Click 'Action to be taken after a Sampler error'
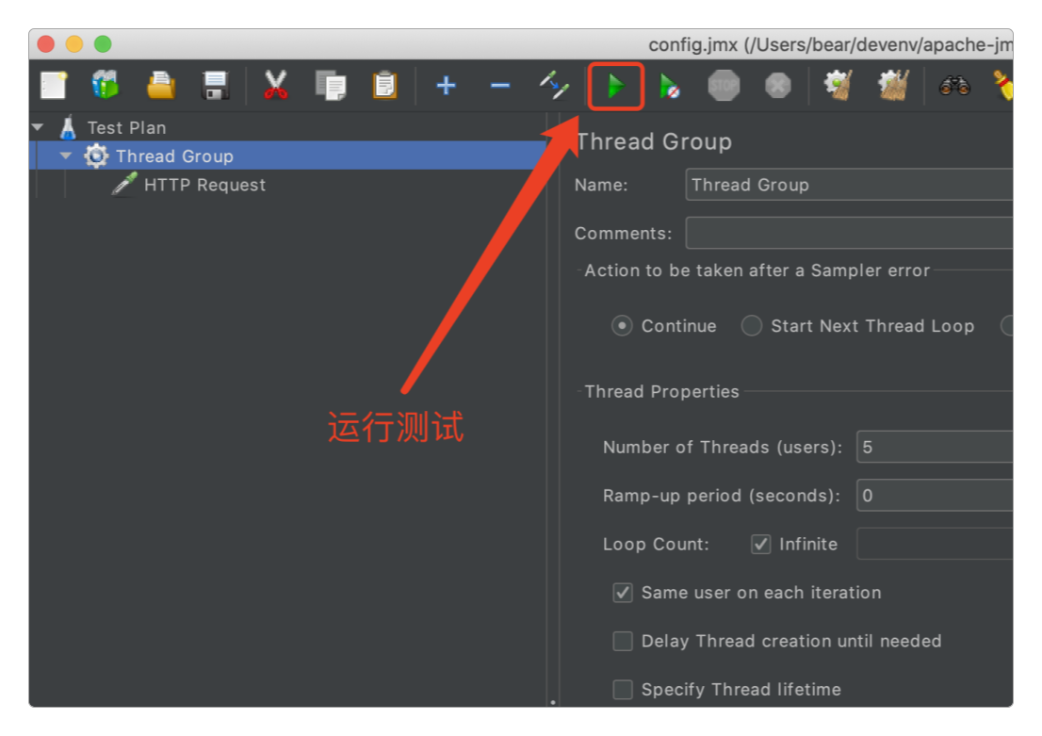Image resolution: width=1042 pixels, height=736 pixels. (757, 270)
